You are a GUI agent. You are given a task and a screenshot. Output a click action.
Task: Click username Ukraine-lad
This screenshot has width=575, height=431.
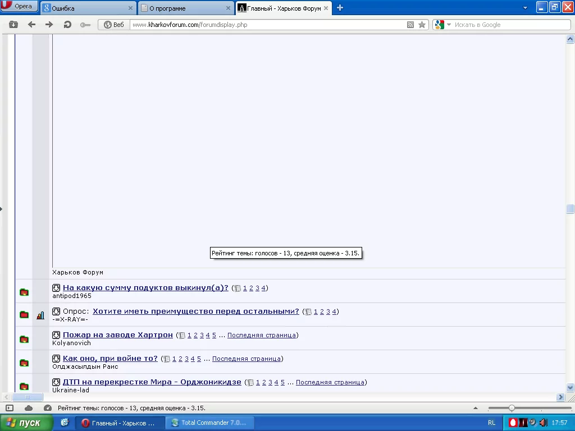(x=71, y=390)
